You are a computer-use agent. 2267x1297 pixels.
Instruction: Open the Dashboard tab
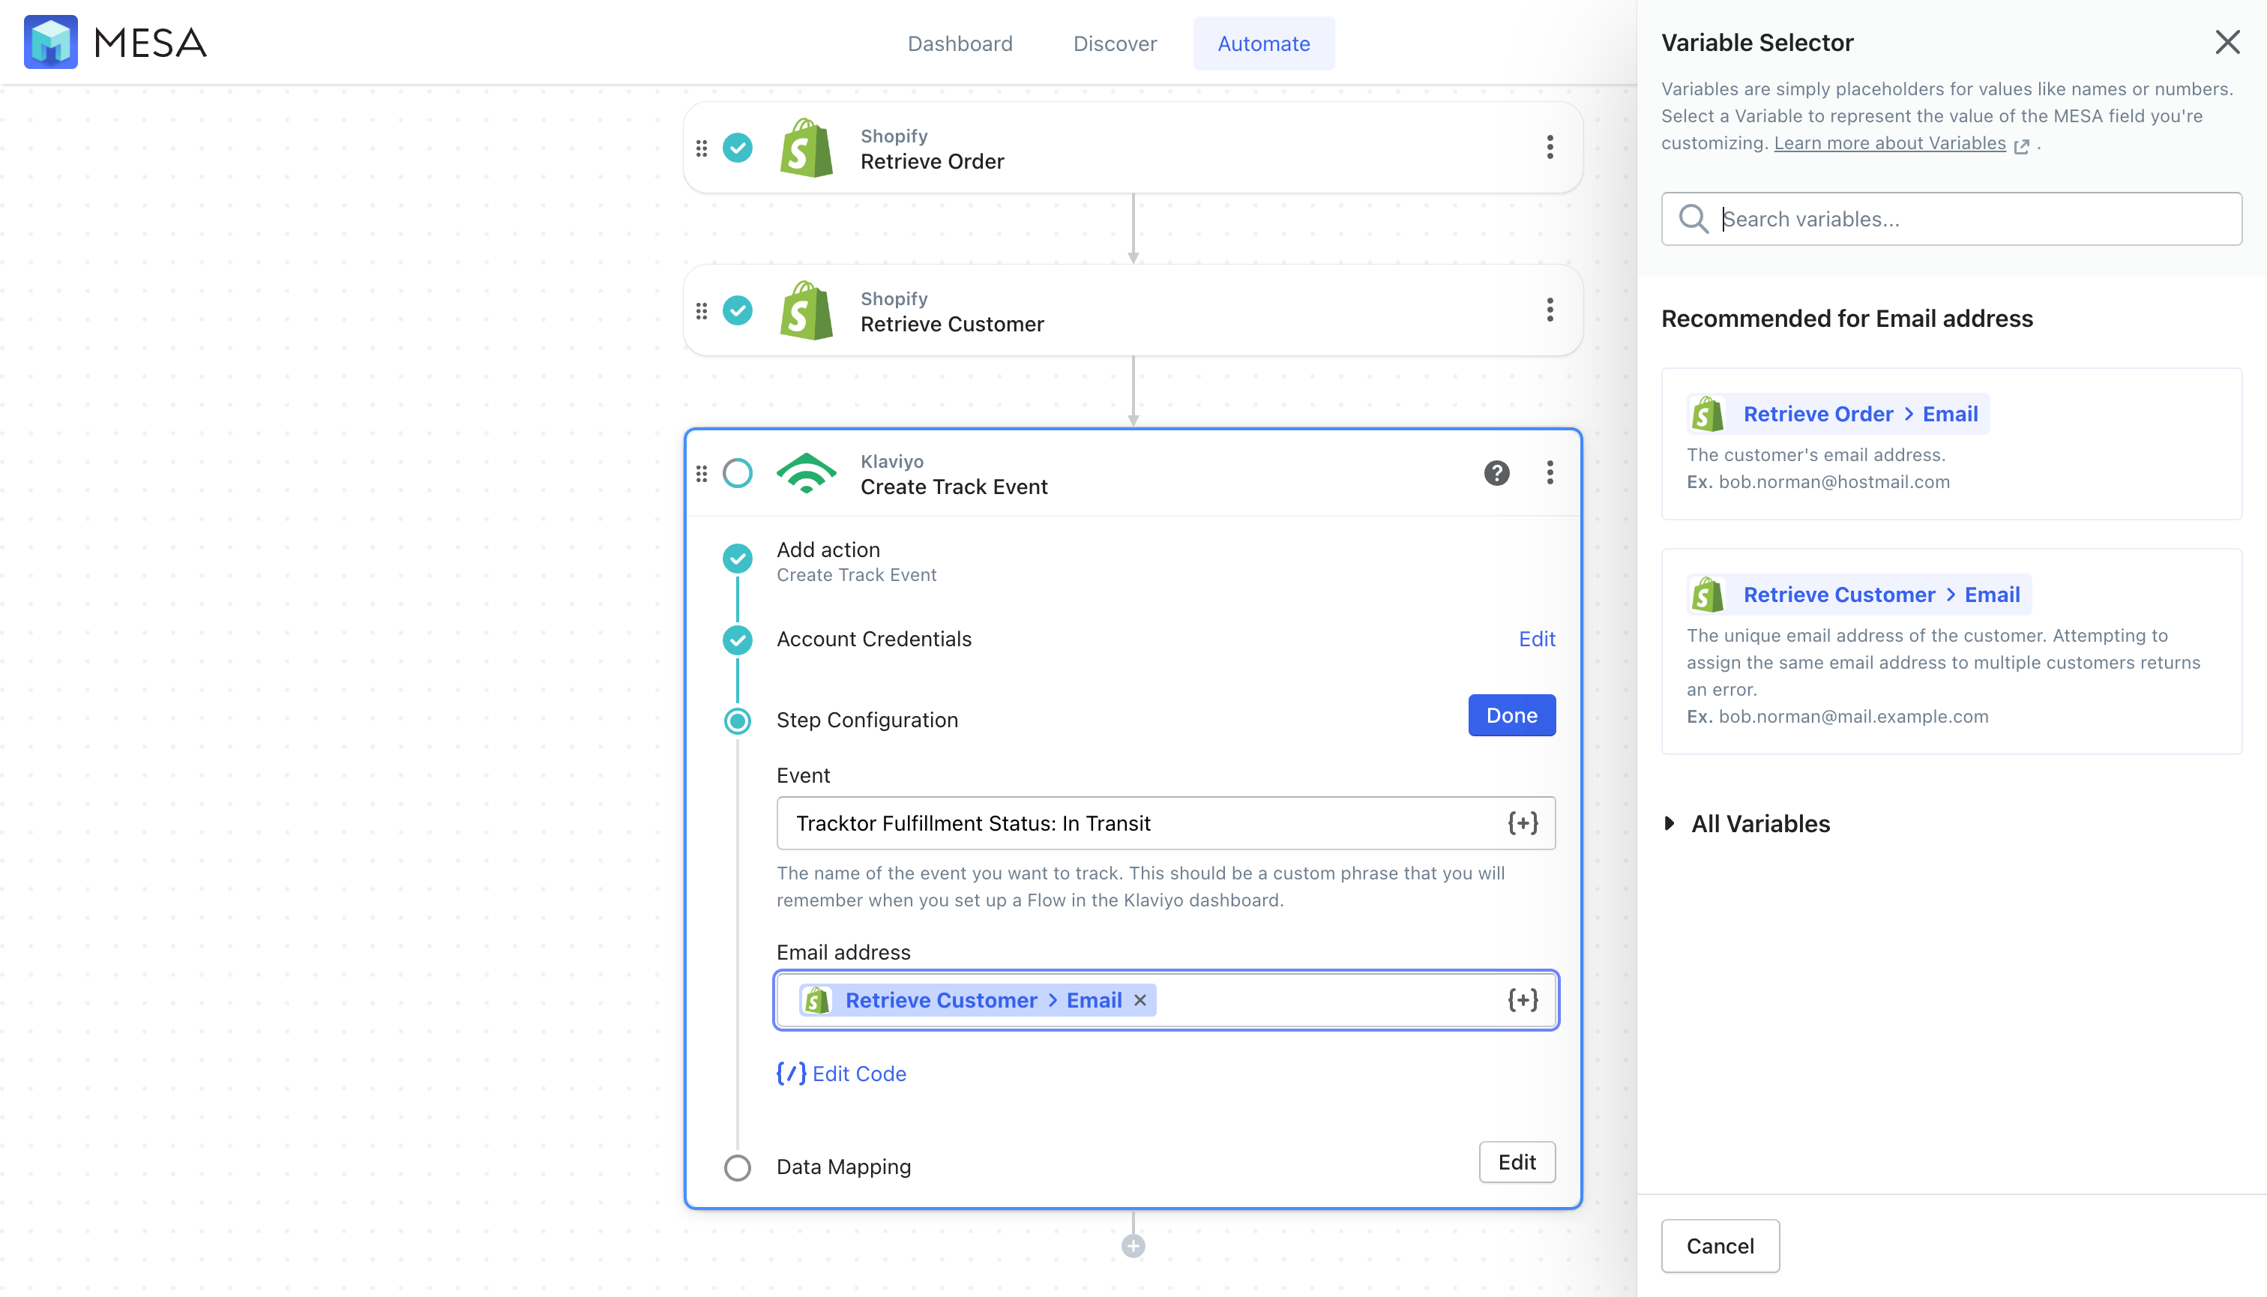click(960, 43)
